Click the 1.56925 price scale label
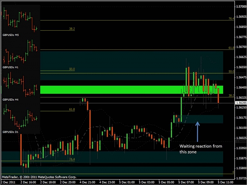This screenshot has height=185, width=247. (241, 17)
